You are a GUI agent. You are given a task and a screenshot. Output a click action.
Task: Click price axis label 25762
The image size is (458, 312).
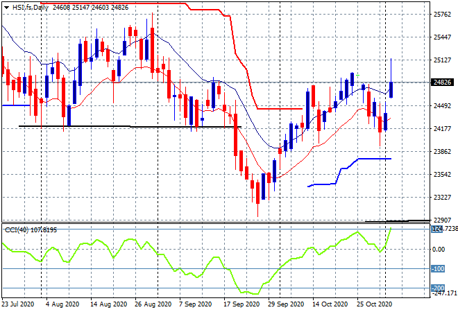tap(442, 15)
